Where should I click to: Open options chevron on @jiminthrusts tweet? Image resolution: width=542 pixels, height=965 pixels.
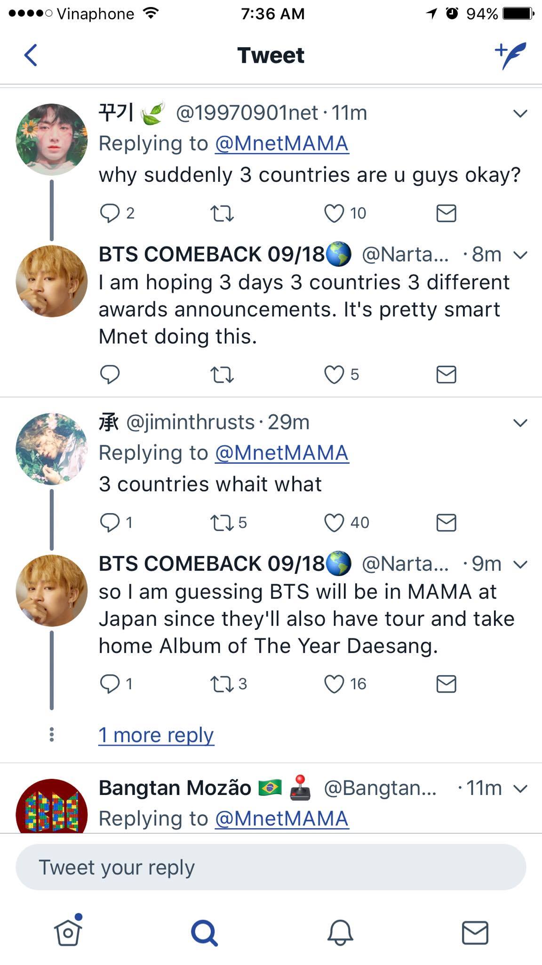(x=520, y=423)
